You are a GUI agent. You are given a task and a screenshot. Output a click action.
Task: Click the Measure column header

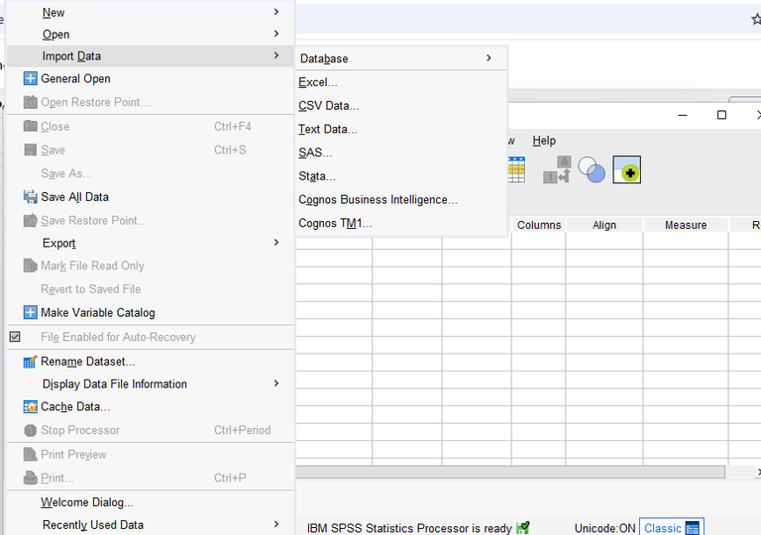click(686, 225)
